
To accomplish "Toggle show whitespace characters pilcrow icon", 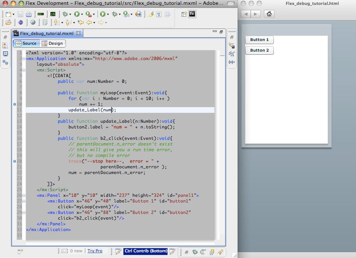I will tap(159, 14).
